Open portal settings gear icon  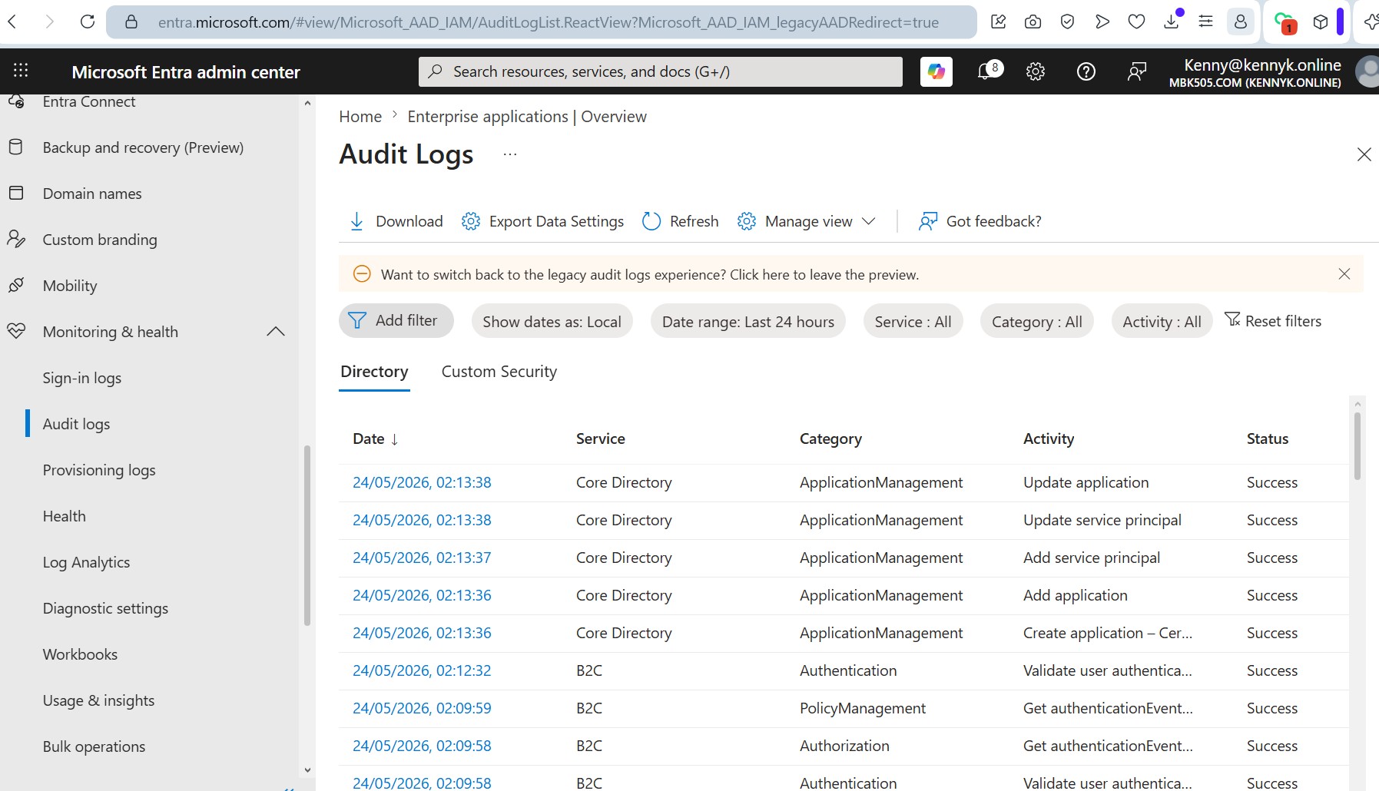coord(1036,71)
